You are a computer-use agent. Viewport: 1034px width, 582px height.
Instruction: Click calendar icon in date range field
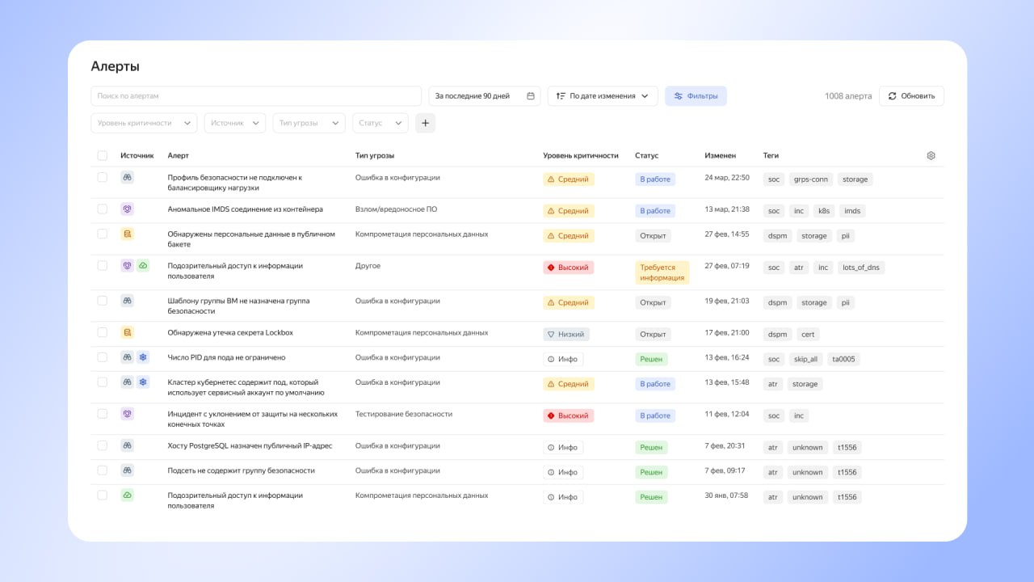[x=531, y=96]
